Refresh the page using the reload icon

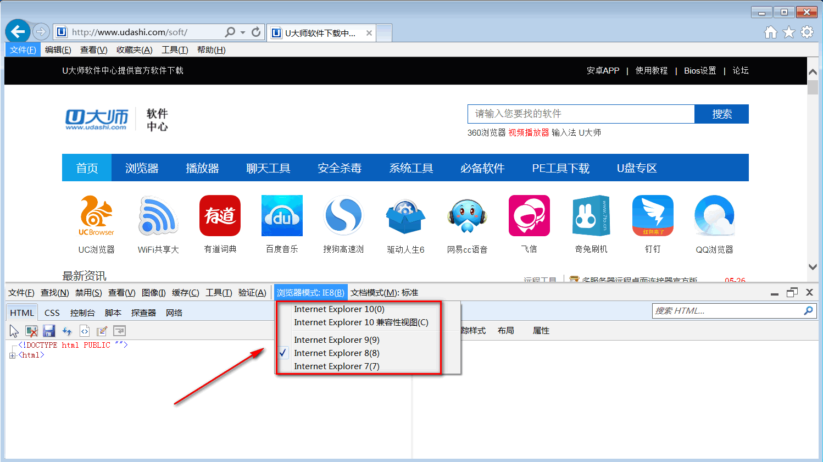click(x=256, y=32)
